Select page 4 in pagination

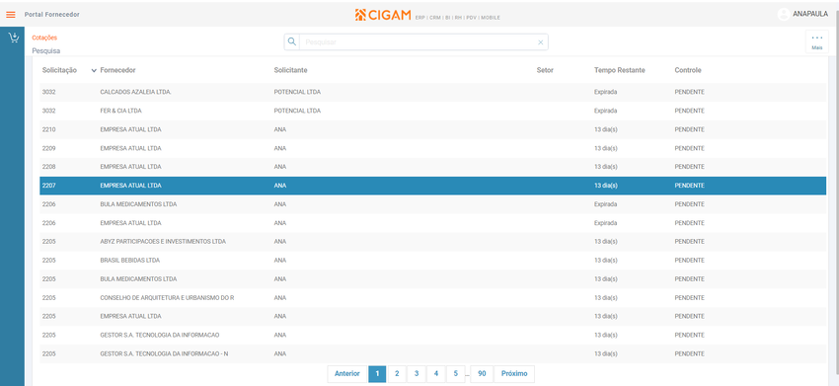click(436, 374)
